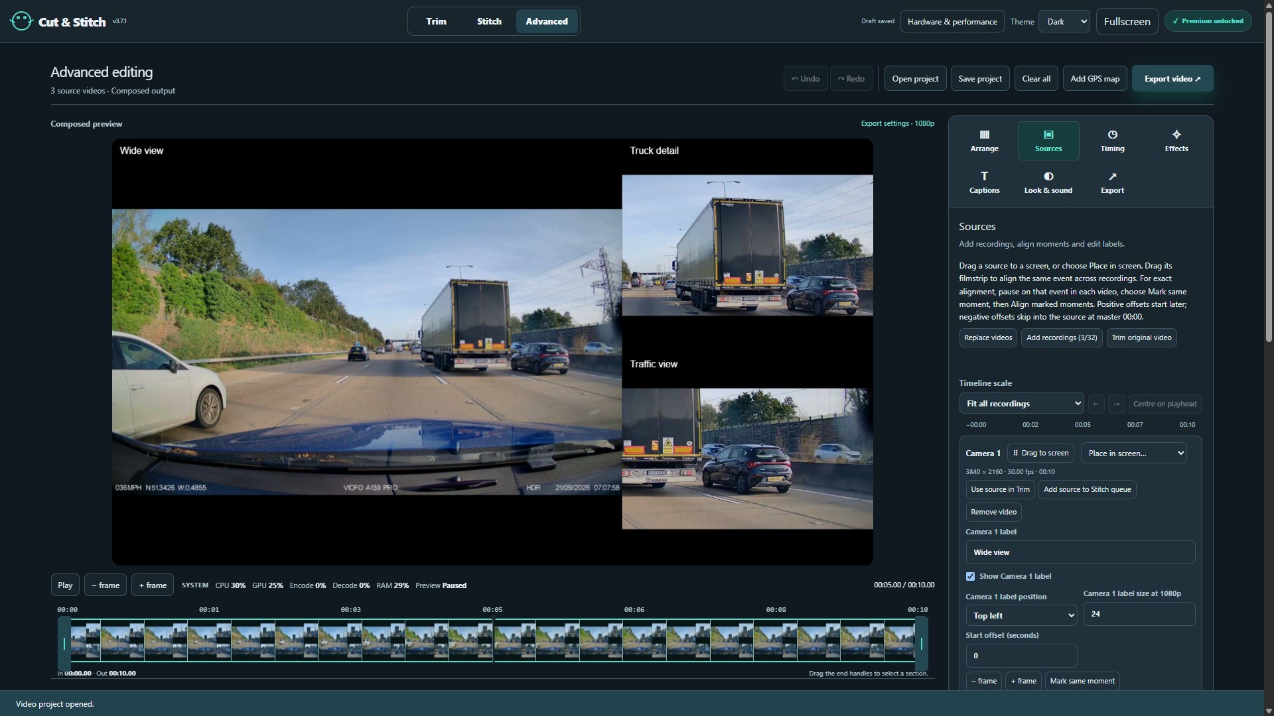Click the label size at 1080p field
The height and width of the screenshot is (716, 1274).
coord(1139,614)
